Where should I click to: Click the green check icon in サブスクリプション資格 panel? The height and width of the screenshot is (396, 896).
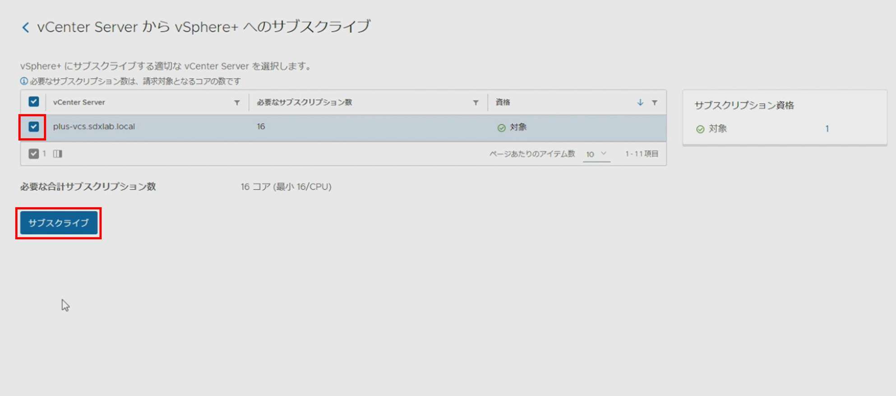tap(700, 129)
